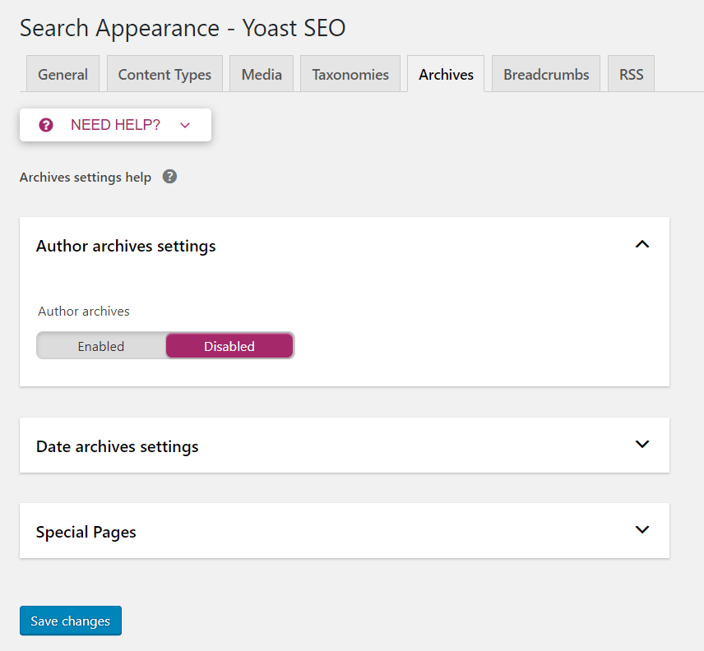Click the Special Pages heading
The width and height of the screenshot is (704, 651).
tap(86, 532)
